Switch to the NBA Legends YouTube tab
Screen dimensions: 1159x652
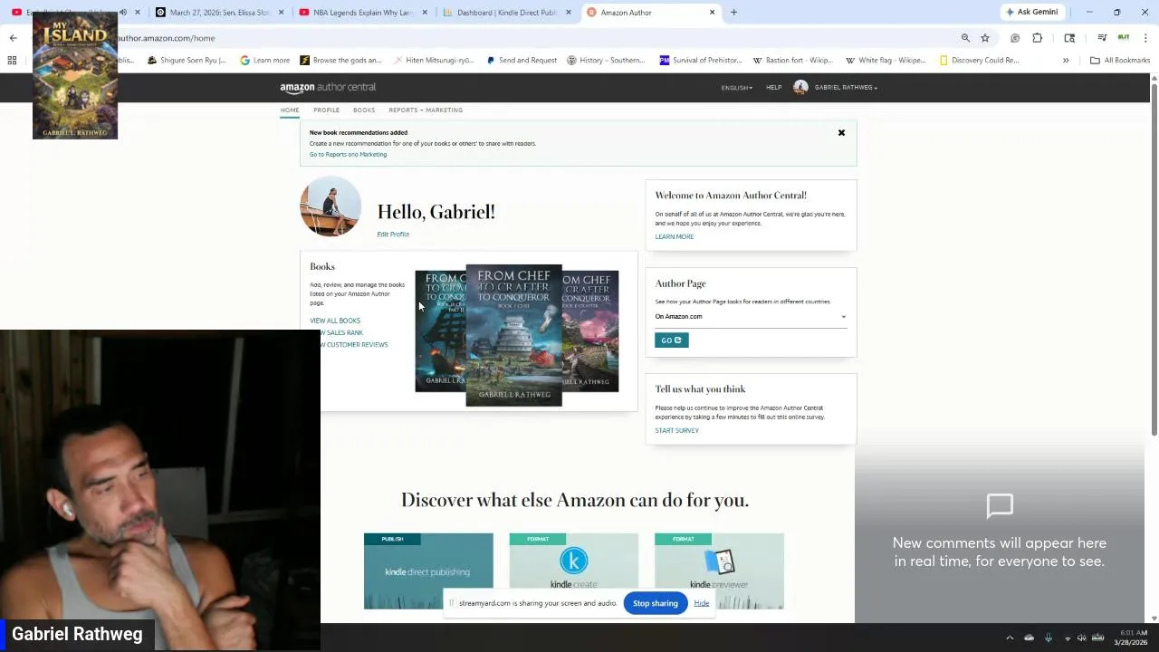pos(362,13)
